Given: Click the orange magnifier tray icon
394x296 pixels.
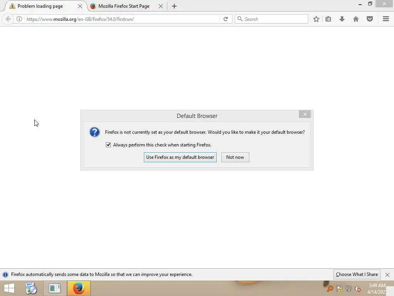Looking at the screenshot, I should (x=330, y=289).
